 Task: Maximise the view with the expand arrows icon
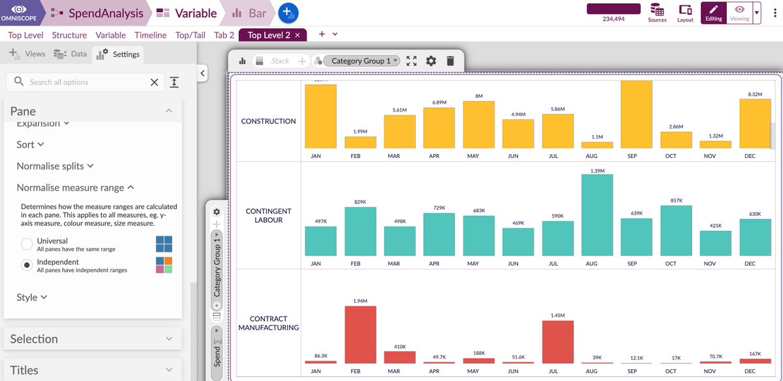tap(411, 61)
